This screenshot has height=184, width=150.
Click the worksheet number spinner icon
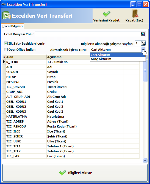(143, 44)
